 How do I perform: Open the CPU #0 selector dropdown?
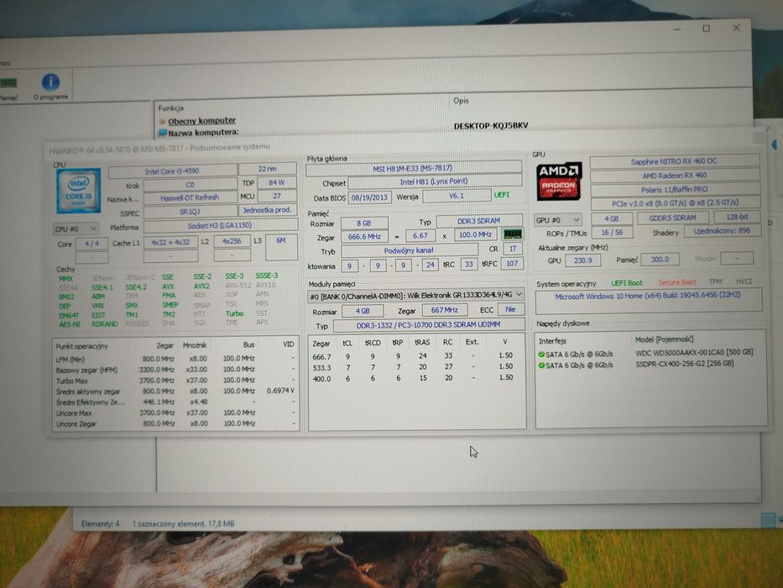[x=76, y=228]
